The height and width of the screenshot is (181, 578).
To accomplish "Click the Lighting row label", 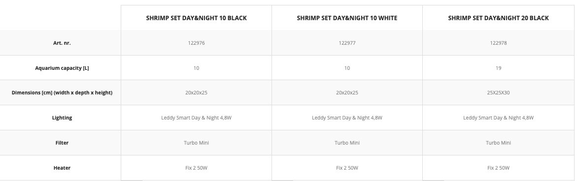I will point(62,118).
